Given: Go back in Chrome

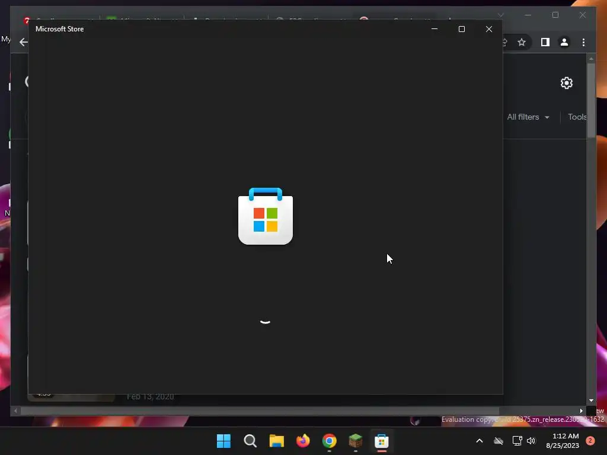Looking at the screenshot, I should [x=23, y=42].
